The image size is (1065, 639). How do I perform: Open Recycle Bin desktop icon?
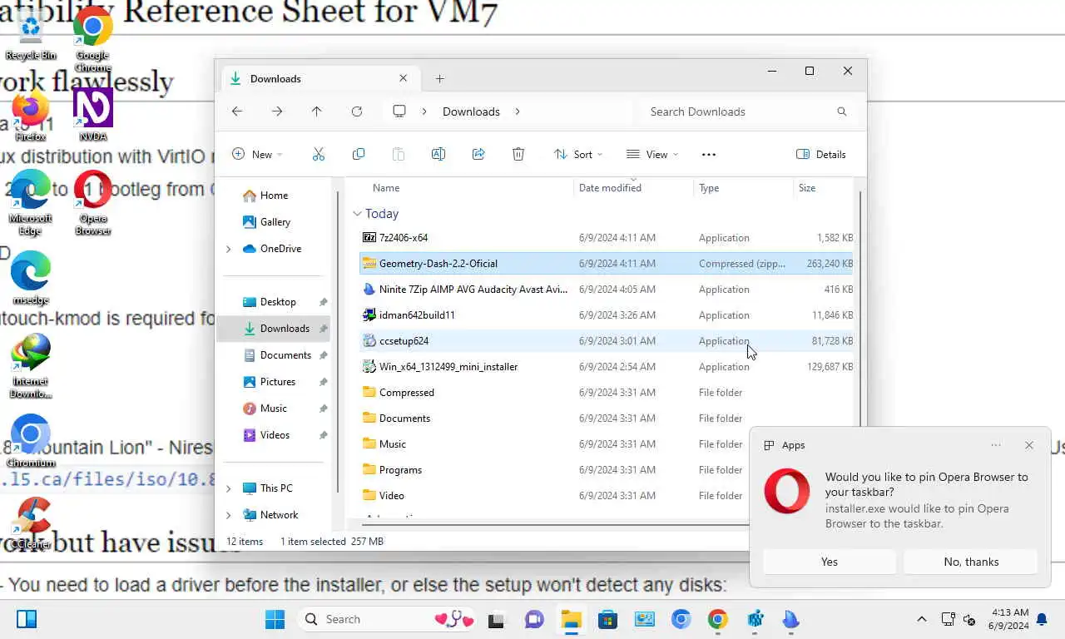coord(31,35)
